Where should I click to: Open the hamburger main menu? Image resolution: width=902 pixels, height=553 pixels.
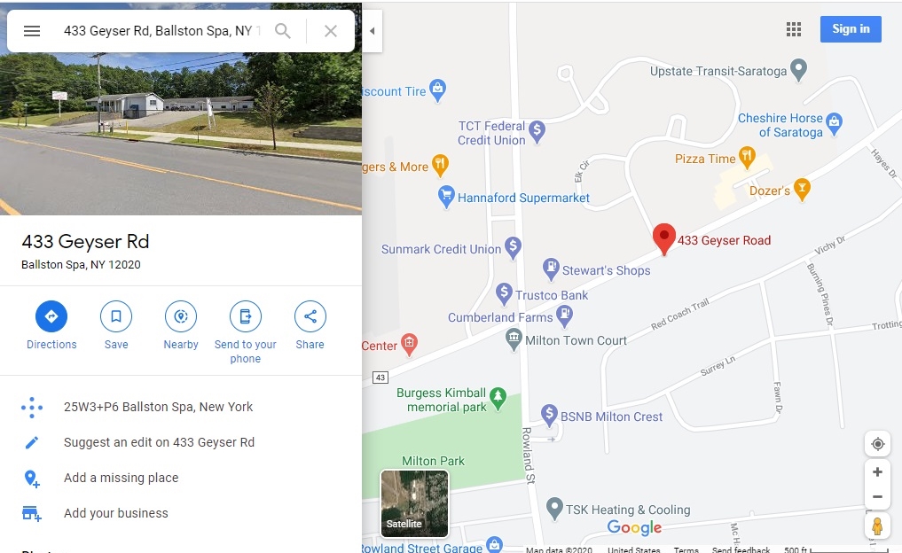point(32,31)
